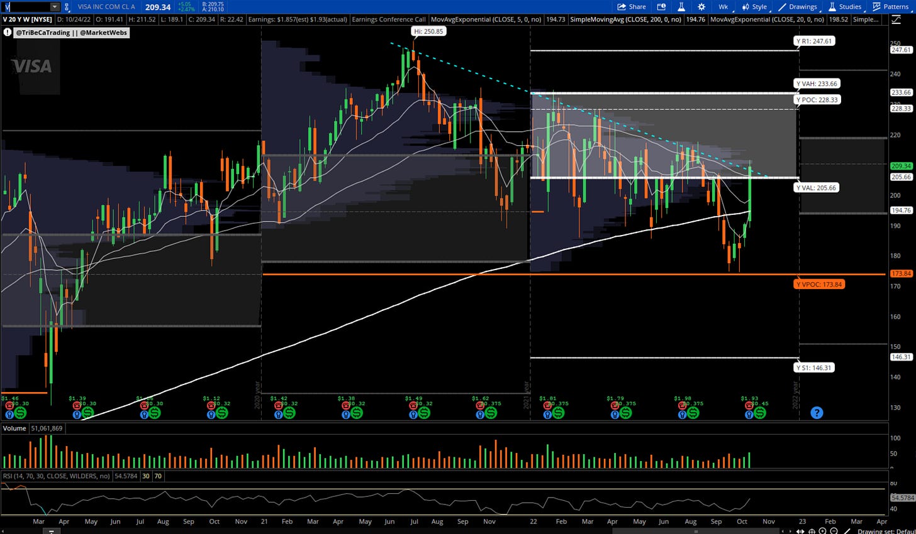The height and width of the screenshot is (534, 916).
Task: Click the zoom out magnifier icon
Action: tap(834, 531)
